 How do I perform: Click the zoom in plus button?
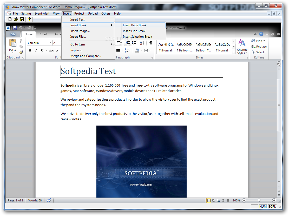[274, 200]
